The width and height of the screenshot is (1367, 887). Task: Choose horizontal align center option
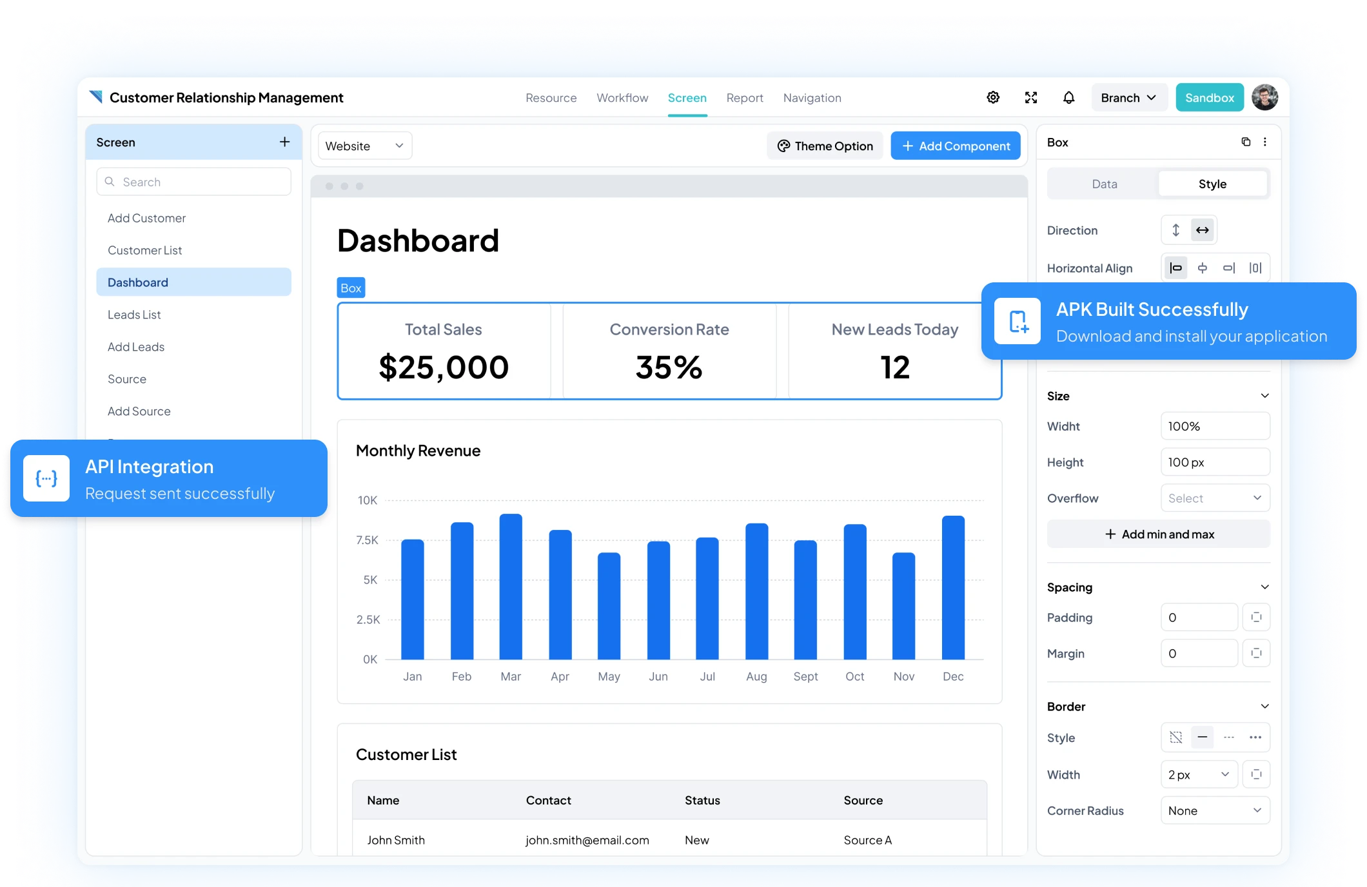(1203, 268)
